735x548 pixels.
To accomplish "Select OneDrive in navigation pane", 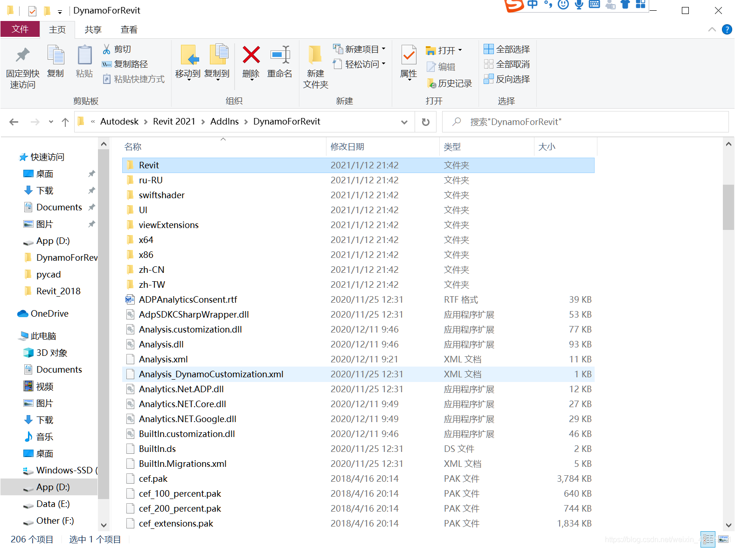I will [x=43, y=313].
